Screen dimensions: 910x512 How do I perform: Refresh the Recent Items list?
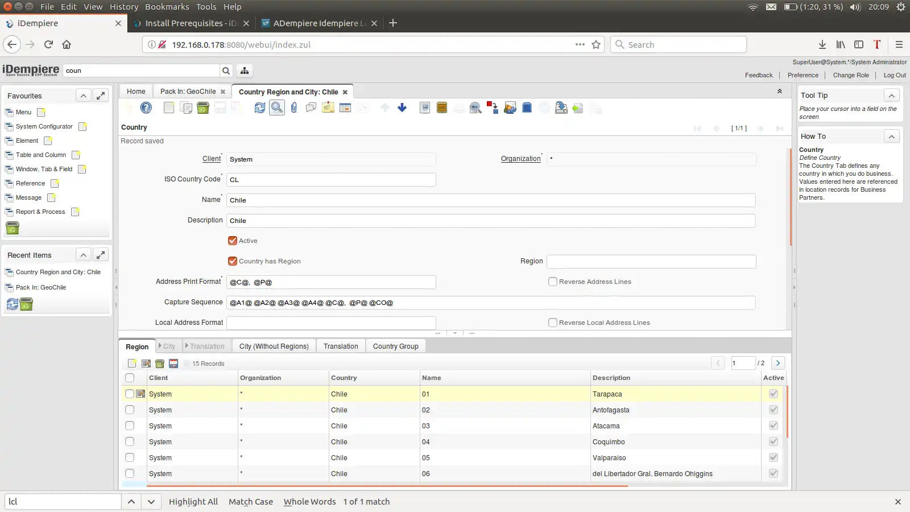click(13, 304)
